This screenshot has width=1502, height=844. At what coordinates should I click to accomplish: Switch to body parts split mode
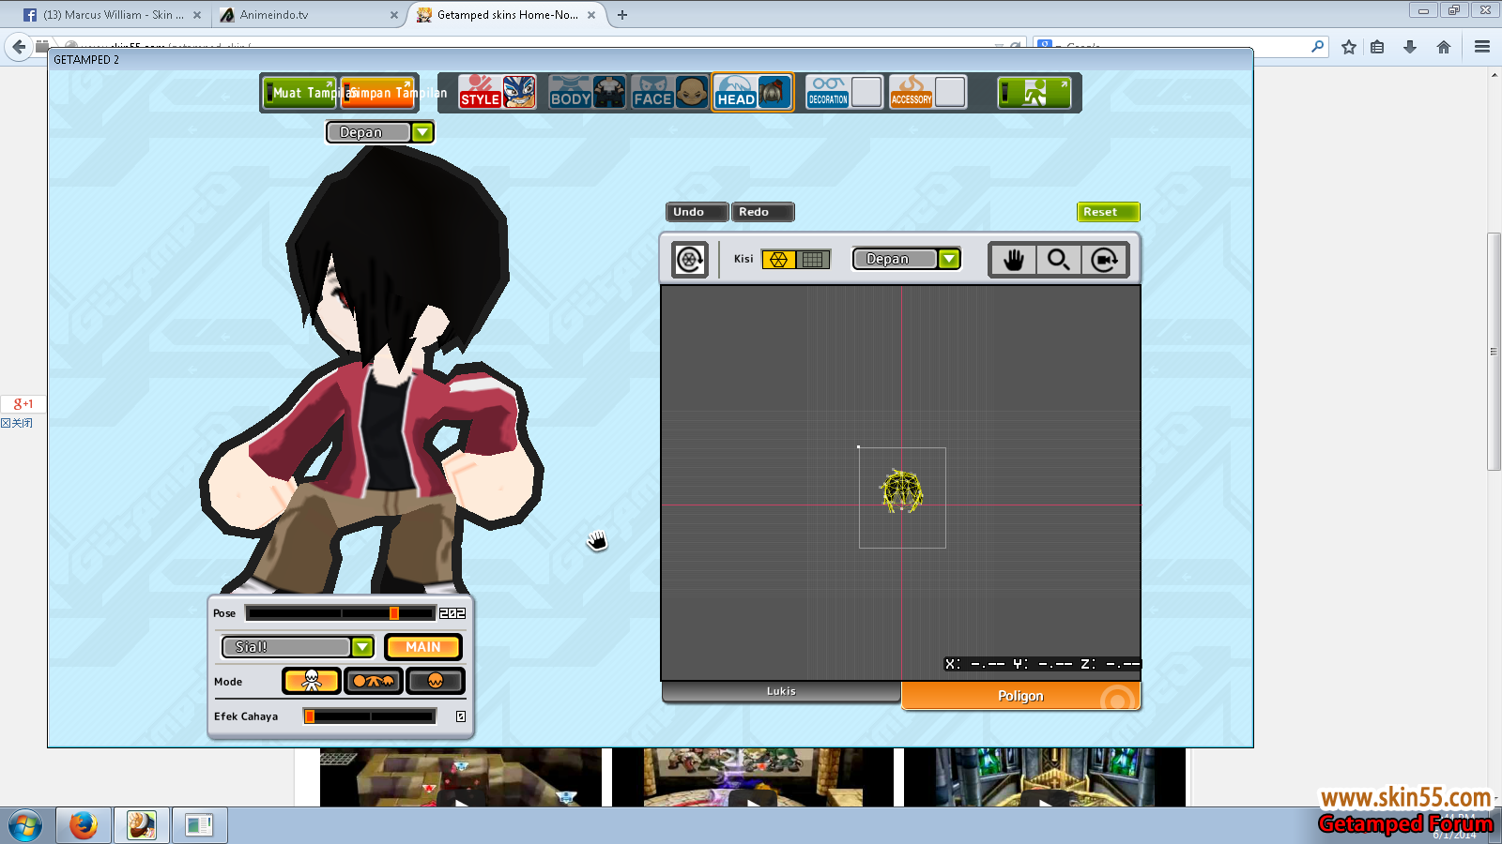click(x=374, y=681)
